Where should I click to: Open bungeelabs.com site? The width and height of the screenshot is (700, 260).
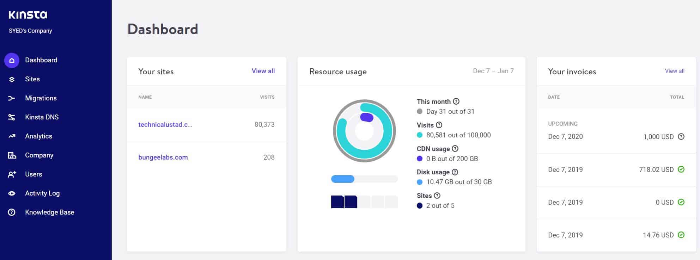click(163, 157)
